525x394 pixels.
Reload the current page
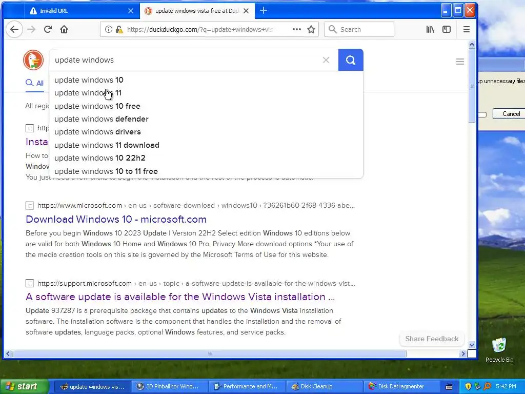click(x=48, y=29)
